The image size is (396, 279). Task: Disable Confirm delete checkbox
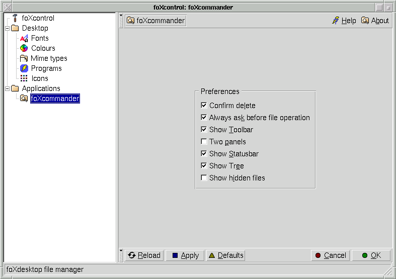(x=204, y=105)
